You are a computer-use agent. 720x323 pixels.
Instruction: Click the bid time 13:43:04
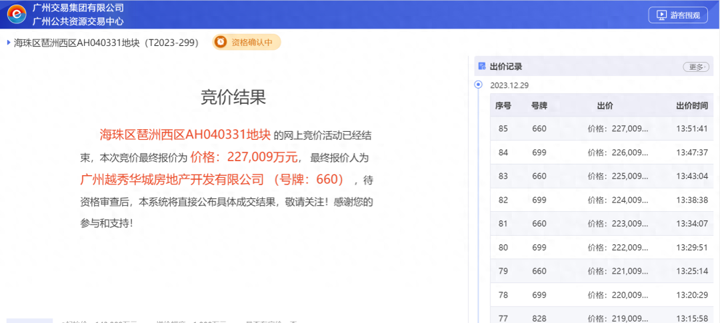click(x=692, y=176)
